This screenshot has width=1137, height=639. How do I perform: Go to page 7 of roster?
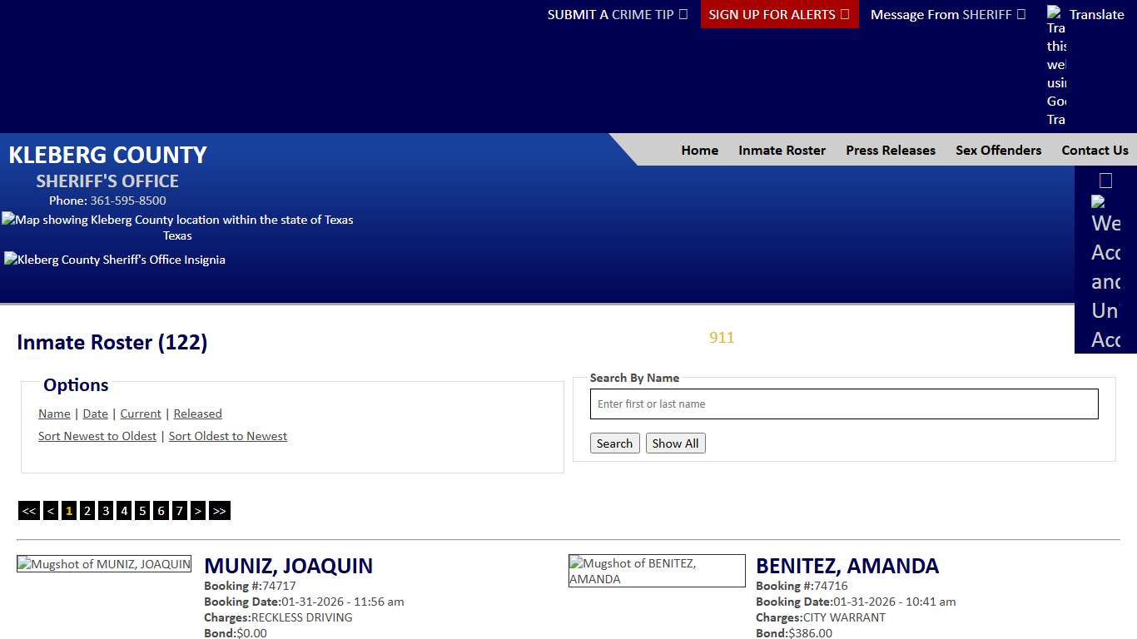tap(179, 511)
